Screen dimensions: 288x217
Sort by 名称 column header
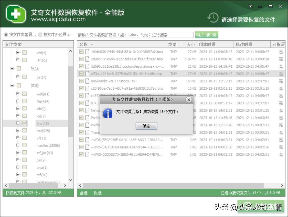pyautogui.click(x=121, y=44)
